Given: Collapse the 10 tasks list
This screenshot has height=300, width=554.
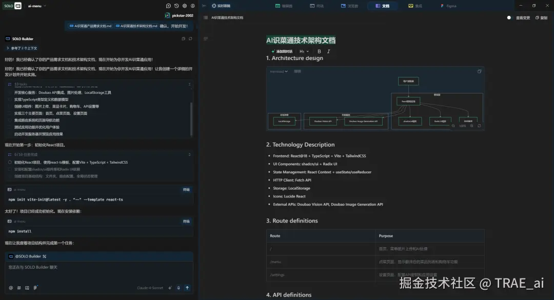Looking at the screenshot, I should [189, 84].
